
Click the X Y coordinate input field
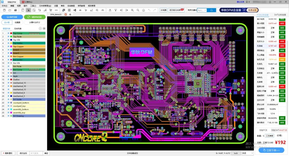click(x=36, y=153)
